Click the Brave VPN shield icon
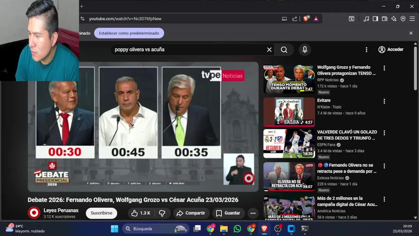The width and height of the screenshot is (419, 236). (403, 19)
